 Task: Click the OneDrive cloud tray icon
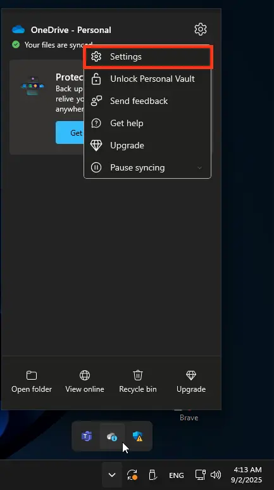pos(112,436)
